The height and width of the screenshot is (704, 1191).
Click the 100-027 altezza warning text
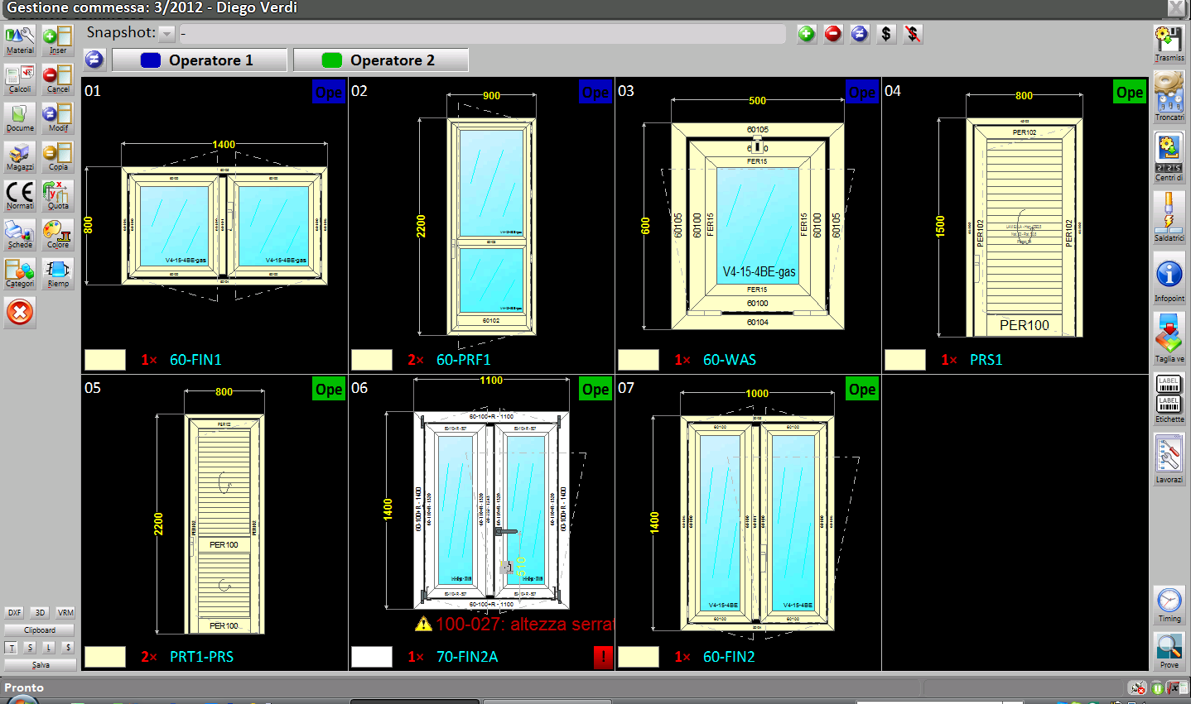(525, 624)
